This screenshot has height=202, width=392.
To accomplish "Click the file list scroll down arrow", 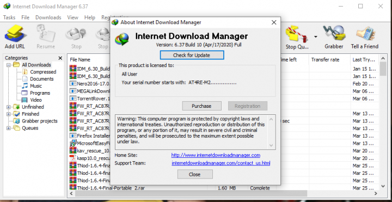I will point(383,186).
